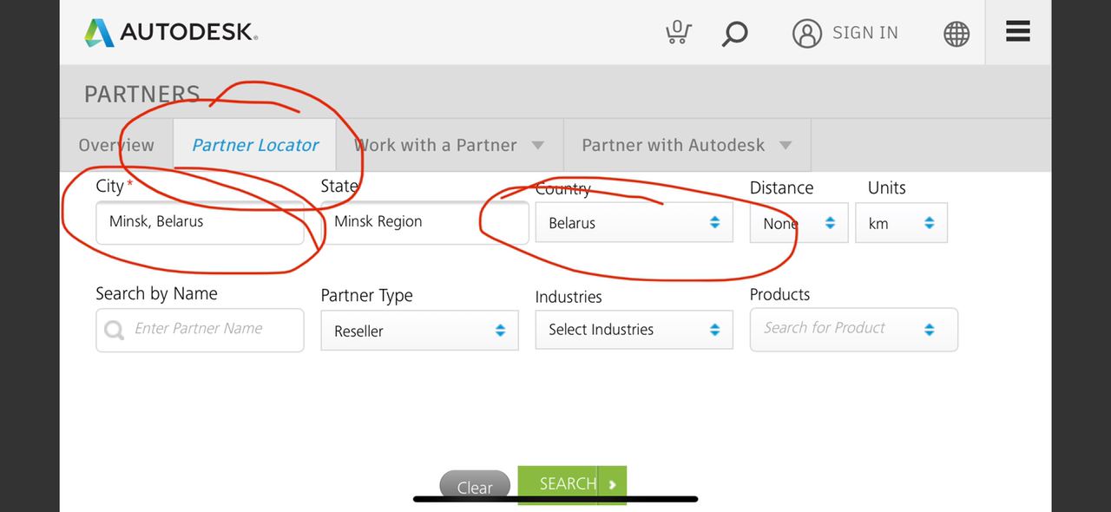Viewport: 1111px width, 512px height.
Task: Open the Select Industries dropdown
Action: [634, 330]
